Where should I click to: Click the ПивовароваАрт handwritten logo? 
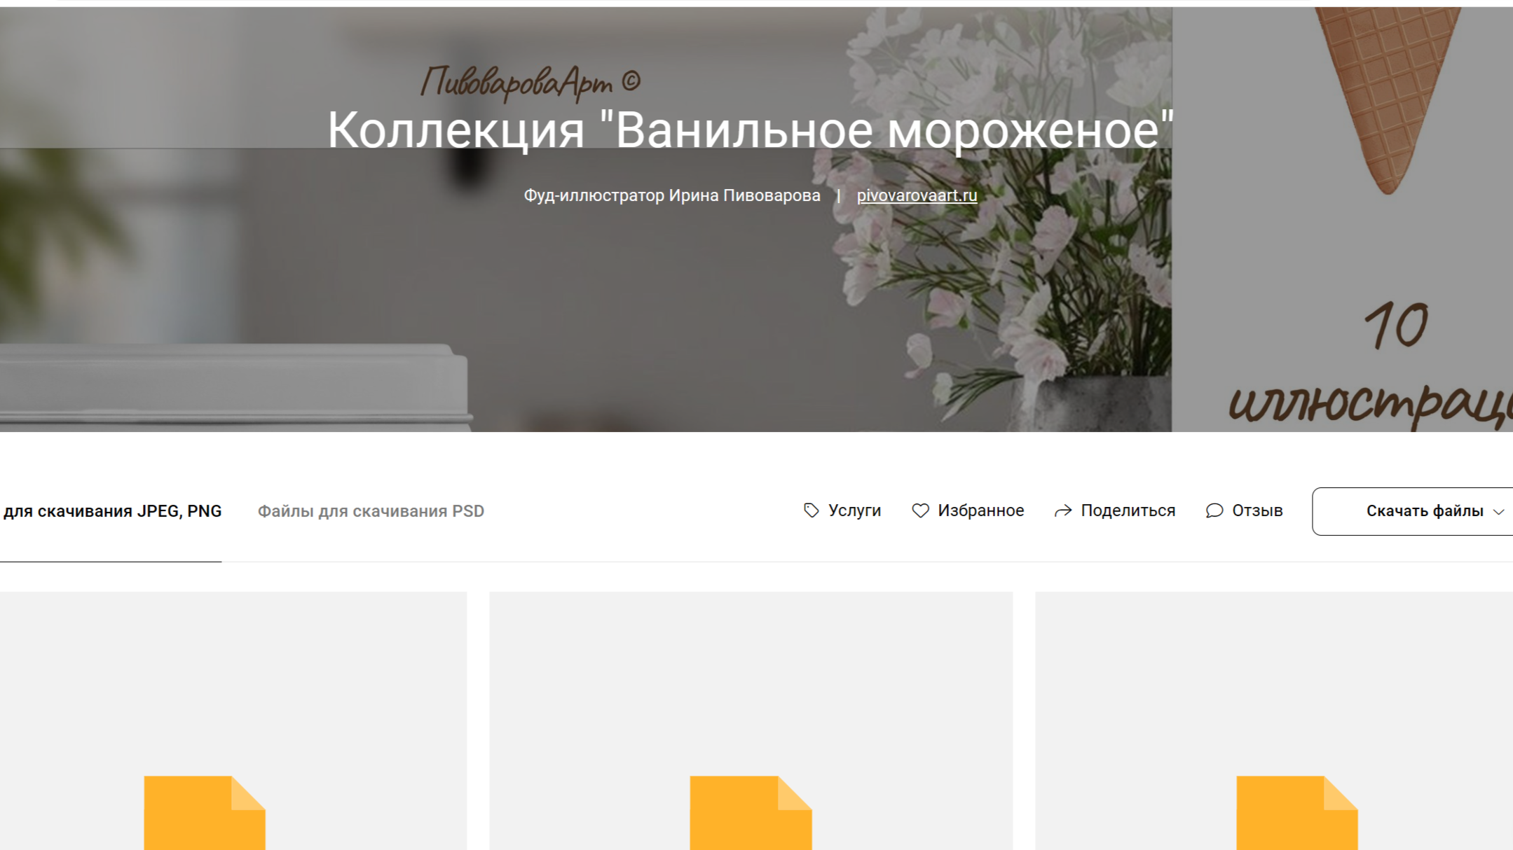(530, 83)
